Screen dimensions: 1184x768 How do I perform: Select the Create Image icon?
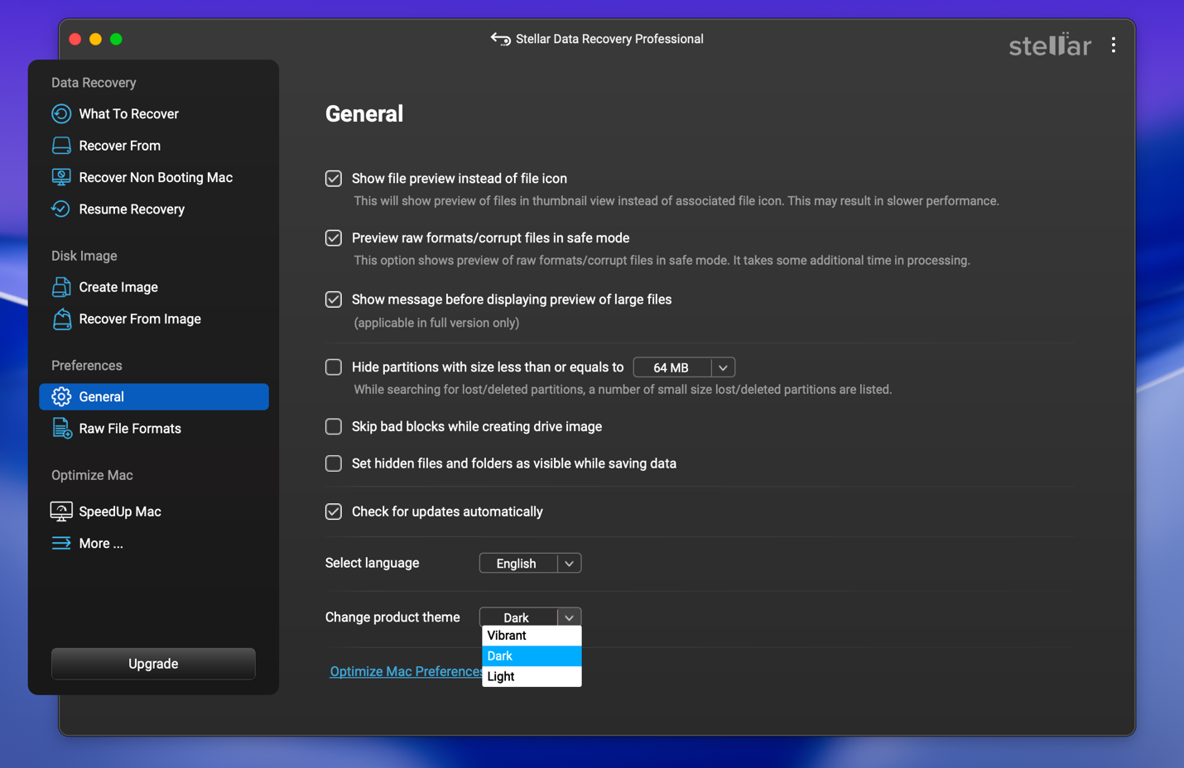pyautogui.click(x=61, y=287)
